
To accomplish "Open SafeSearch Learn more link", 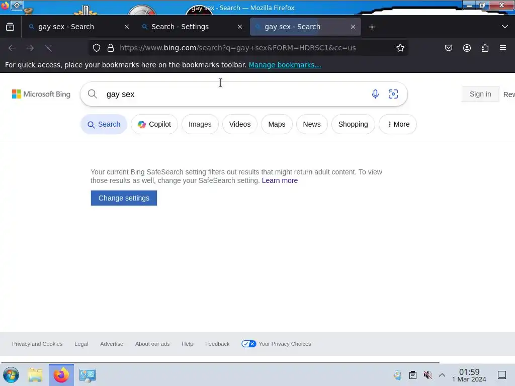I will (280, 180).
